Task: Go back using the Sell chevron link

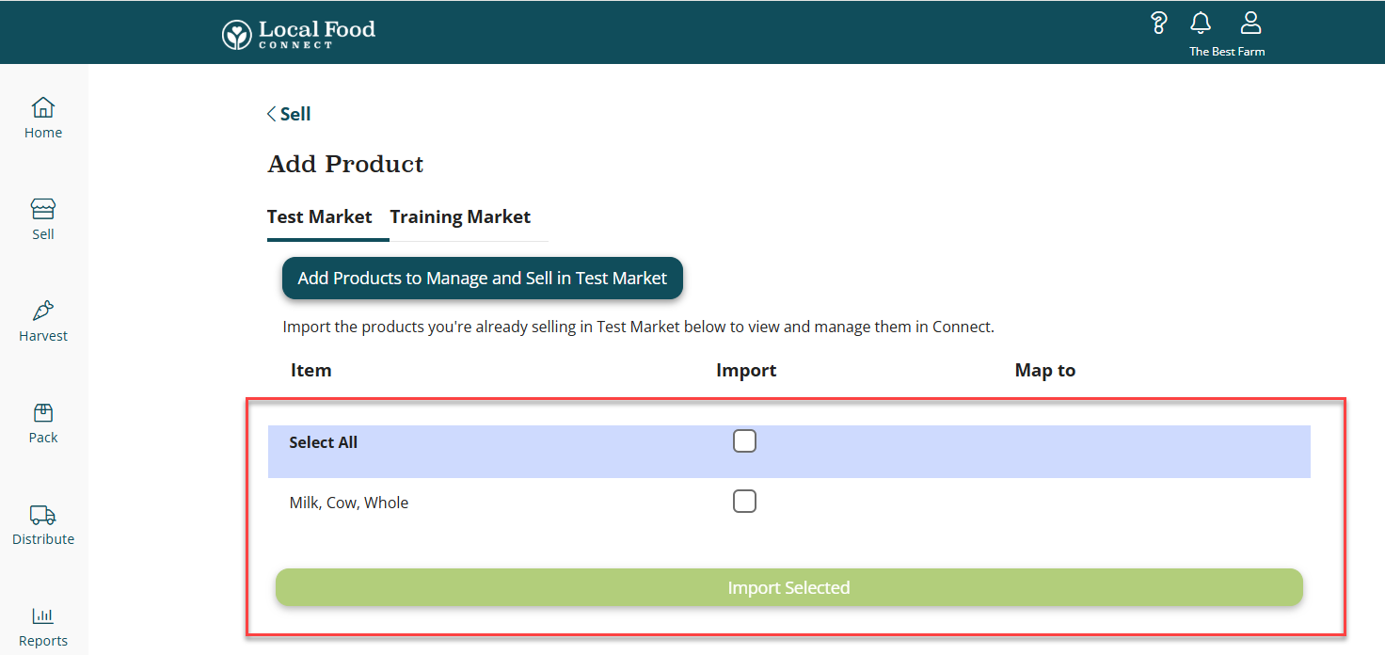Action: [289, 114]
